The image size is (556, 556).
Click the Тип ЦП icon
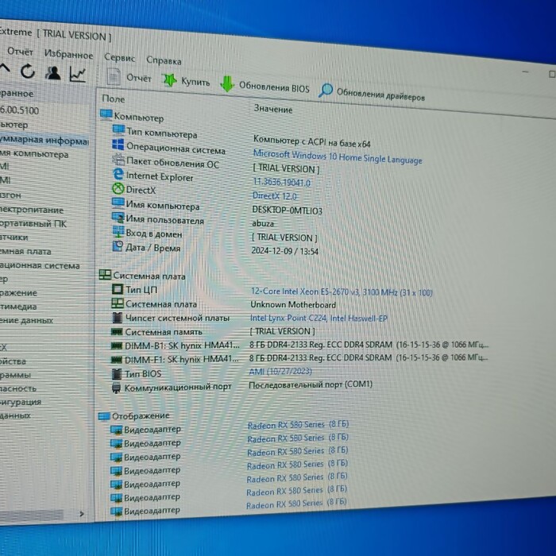click(118, 289)
